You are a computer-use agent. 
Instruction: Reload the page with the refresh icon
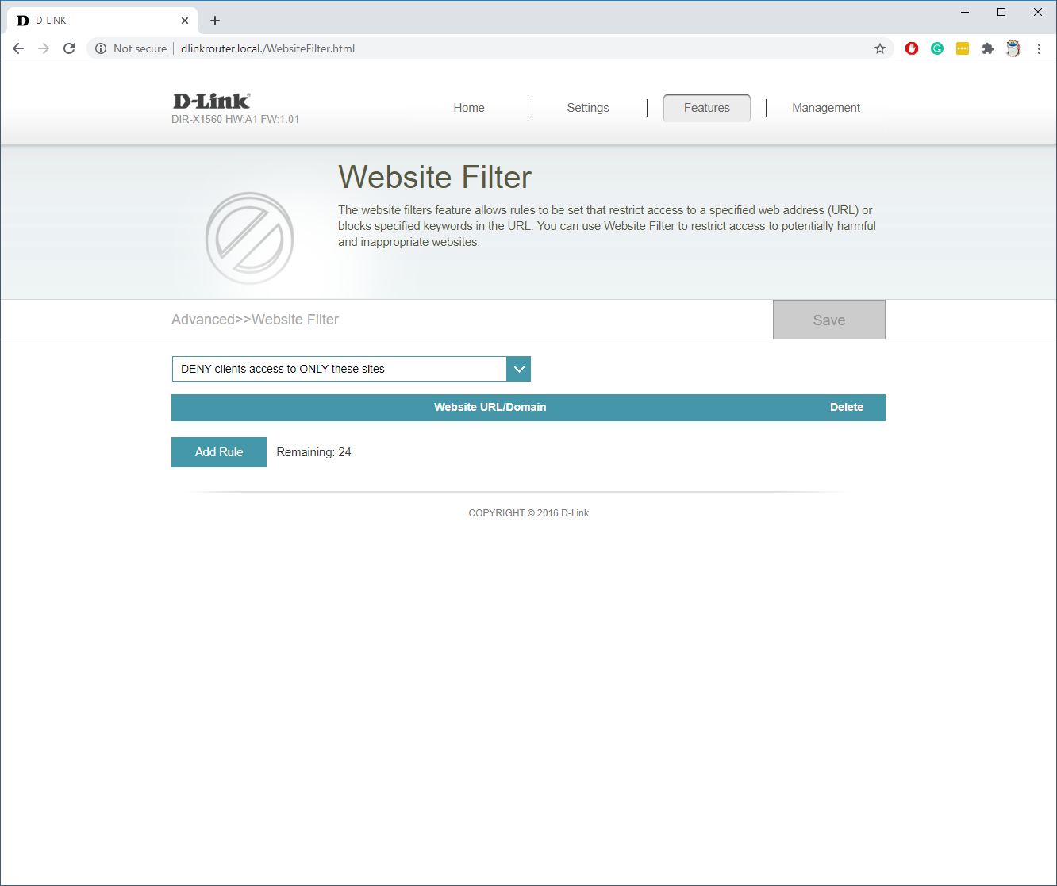[x=69, y=48]
